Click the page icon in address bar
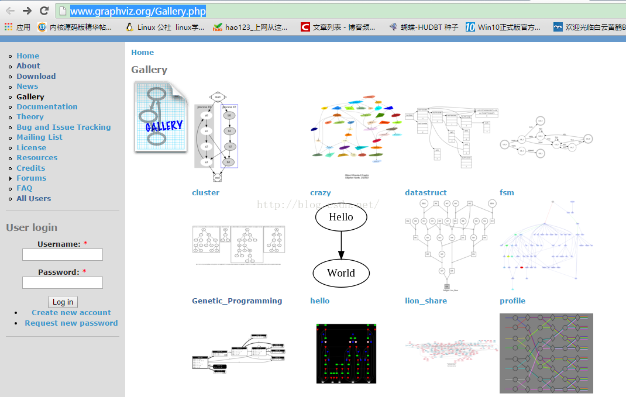626x397 pixels. point(63,11)
